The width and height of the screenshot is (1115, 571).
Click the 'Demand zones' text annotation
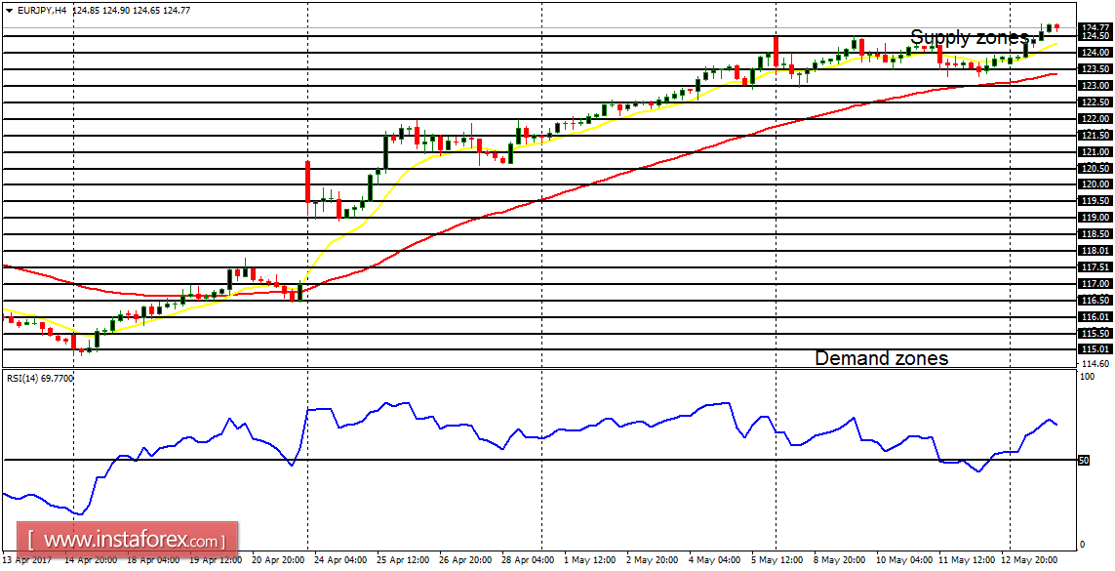881,358
